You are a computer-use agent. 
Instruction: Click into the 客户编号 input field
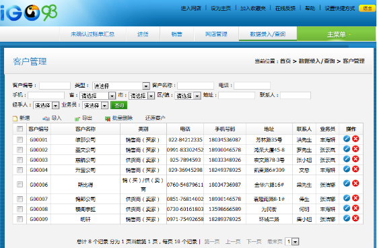(x=55, y=86)
